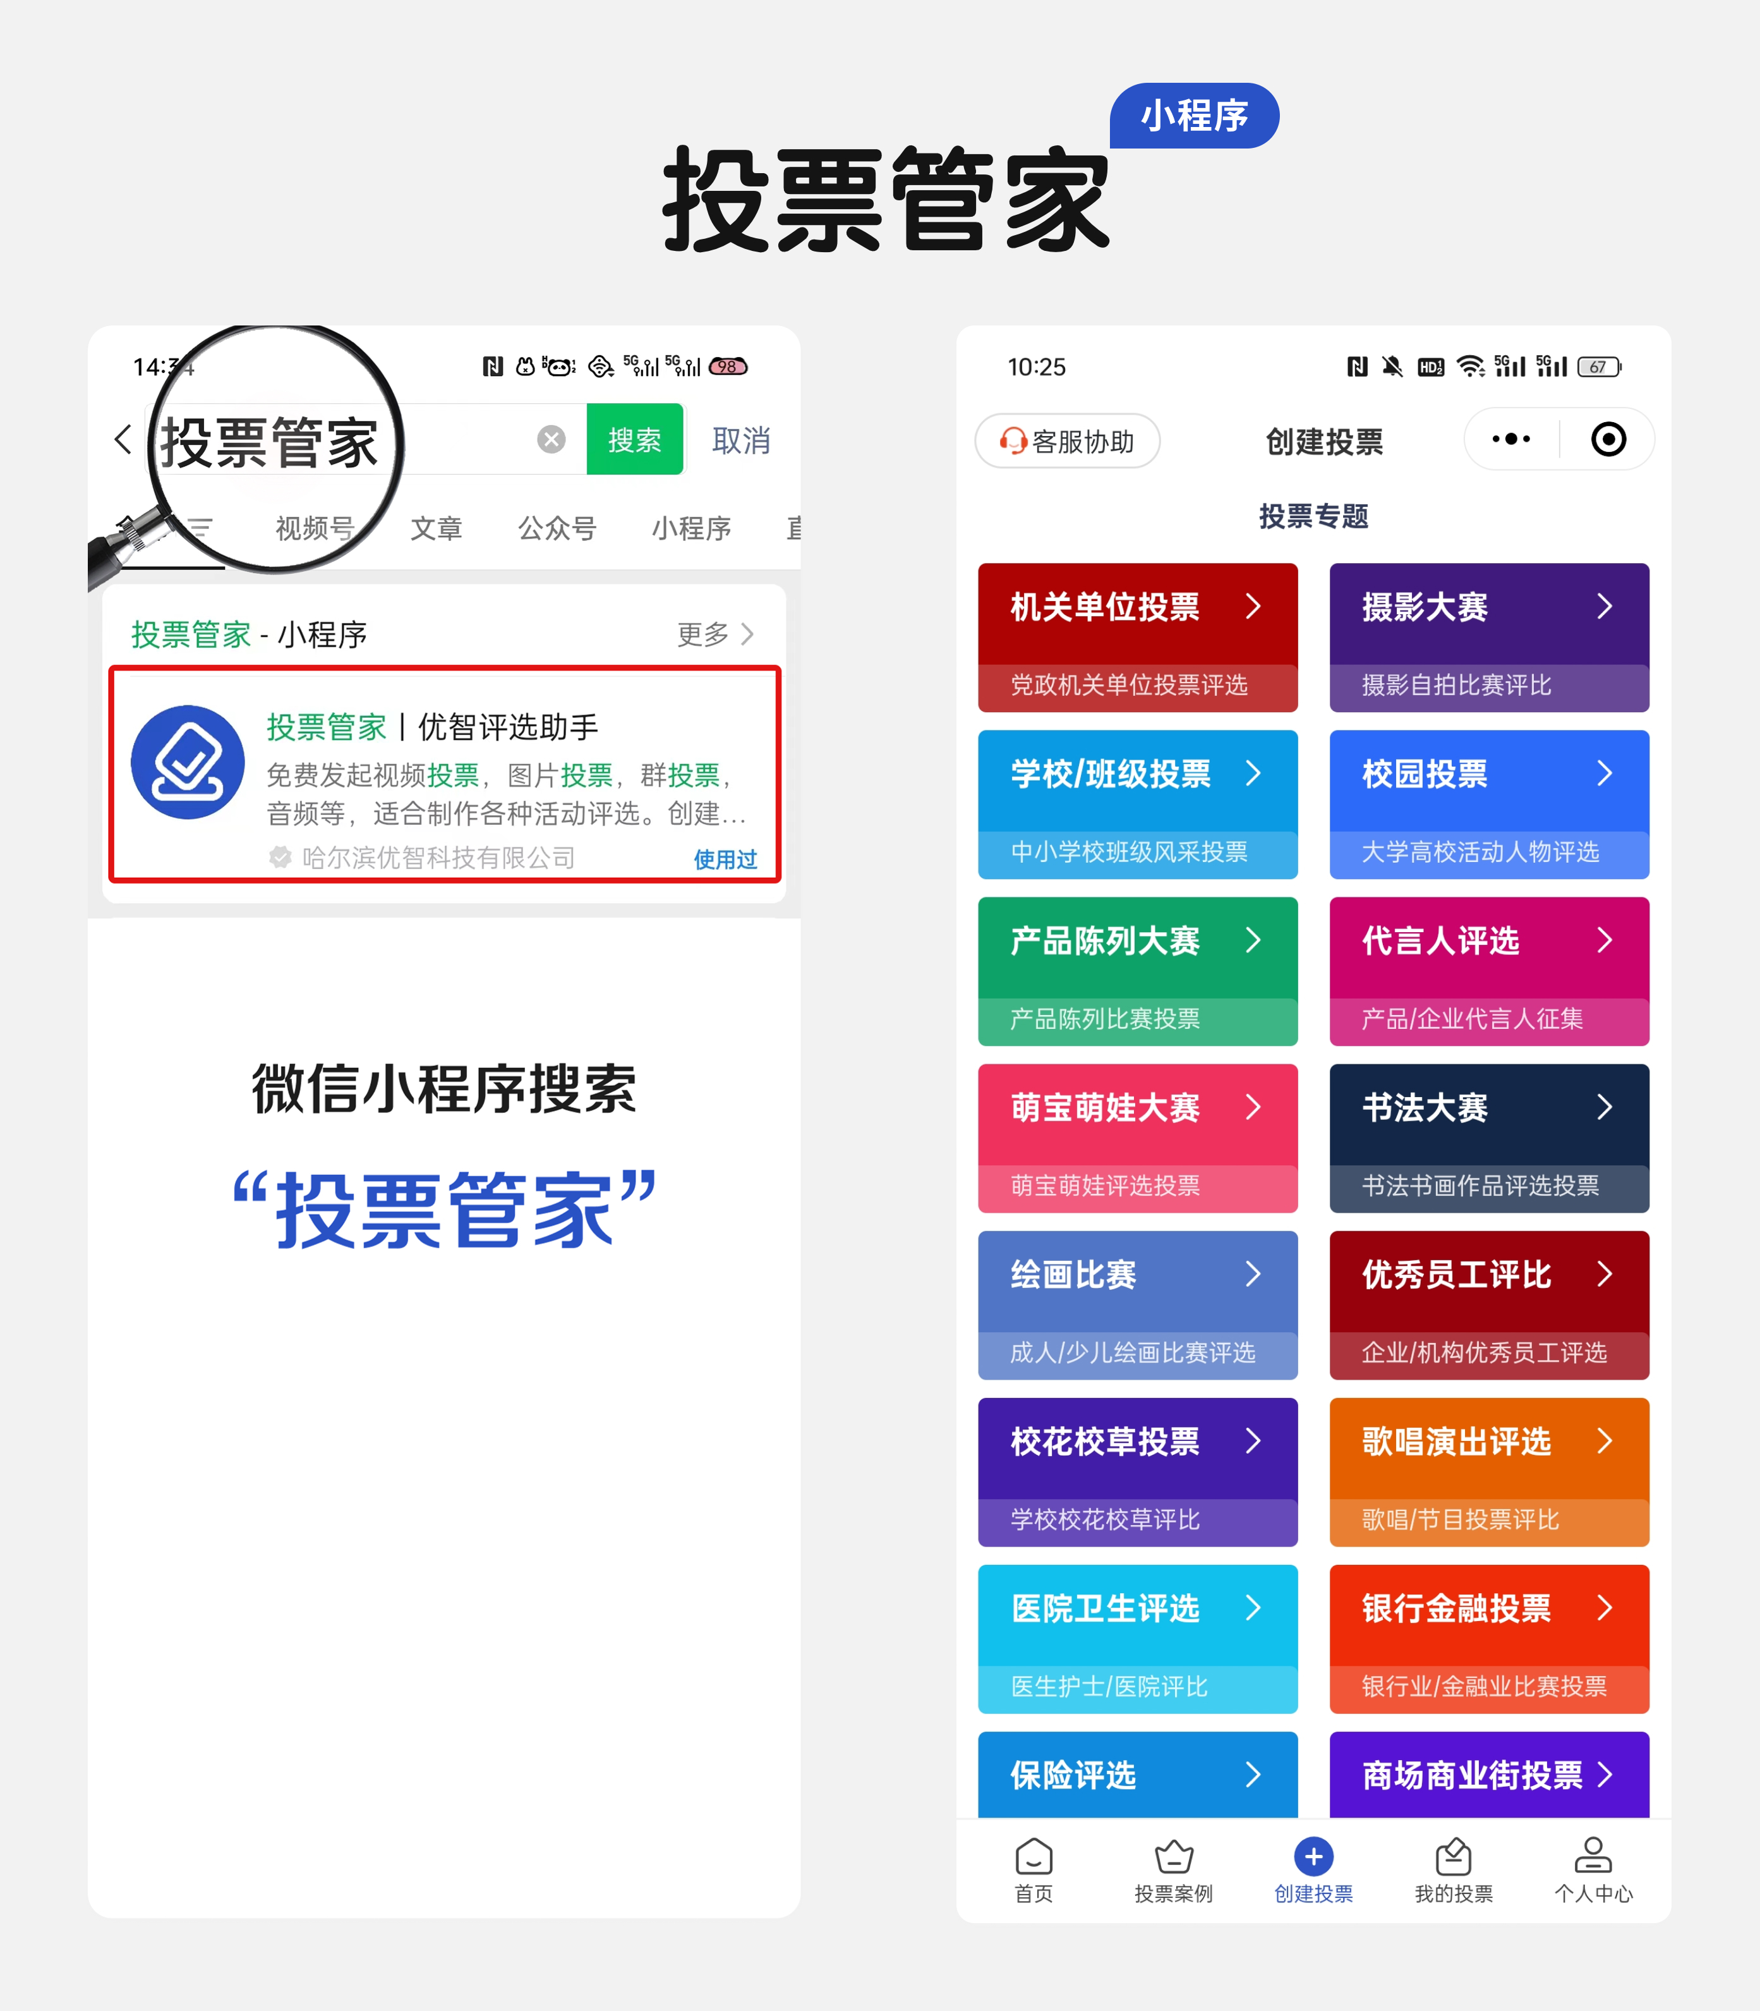Open 投票管家丨优智评选助手 result title
Screen dimensions: 1760x2011
point(432,727)
